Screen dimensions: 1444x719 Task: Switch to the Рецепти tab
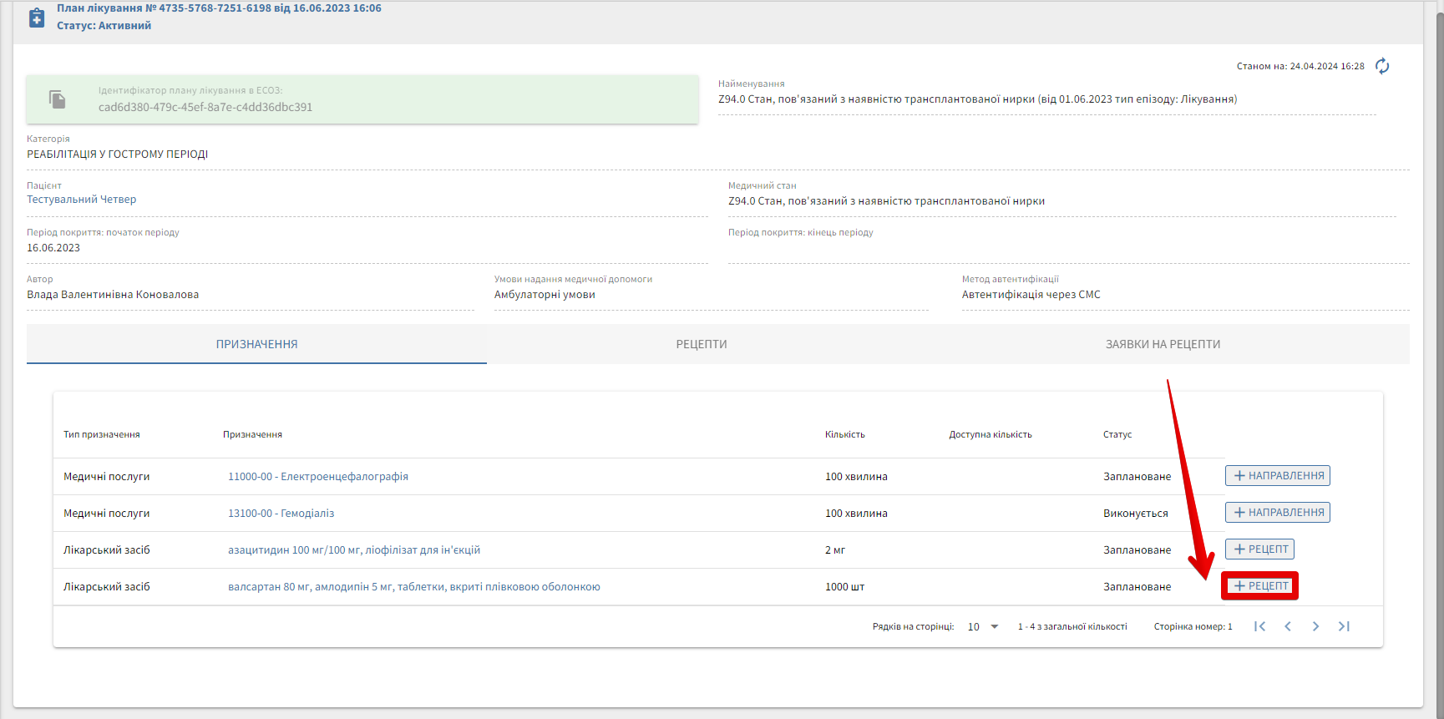click(701, 344)
